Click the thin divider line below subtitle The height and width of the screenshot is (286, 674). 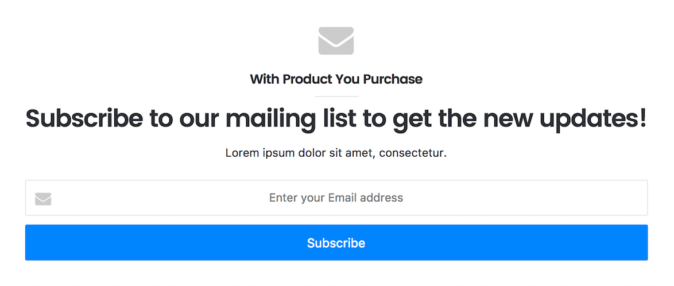click(x=336, y=96)
